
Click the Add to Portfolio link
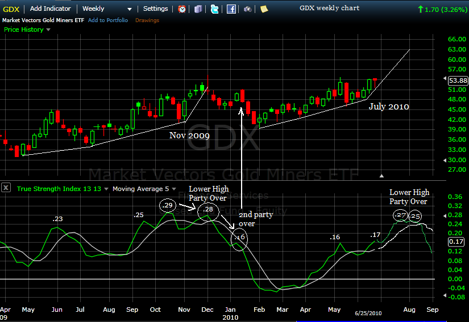tap(107, 20)
